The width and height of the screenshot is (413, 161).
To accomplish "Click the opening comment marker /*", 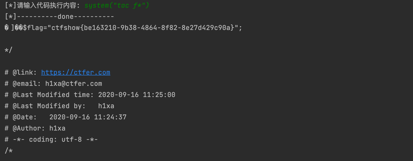I will 8,151.
